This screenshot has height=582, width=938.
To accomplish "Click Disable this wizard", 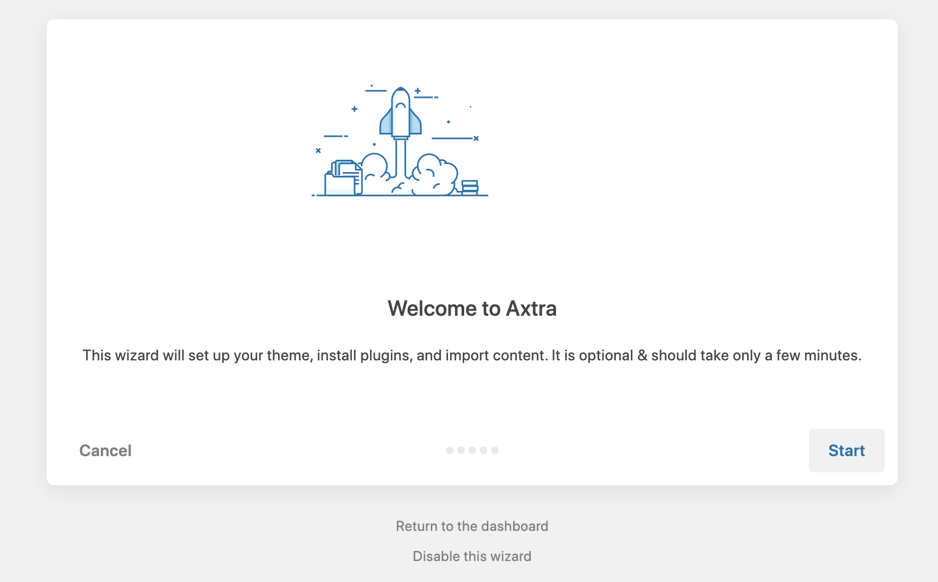I will coord(471,556).
